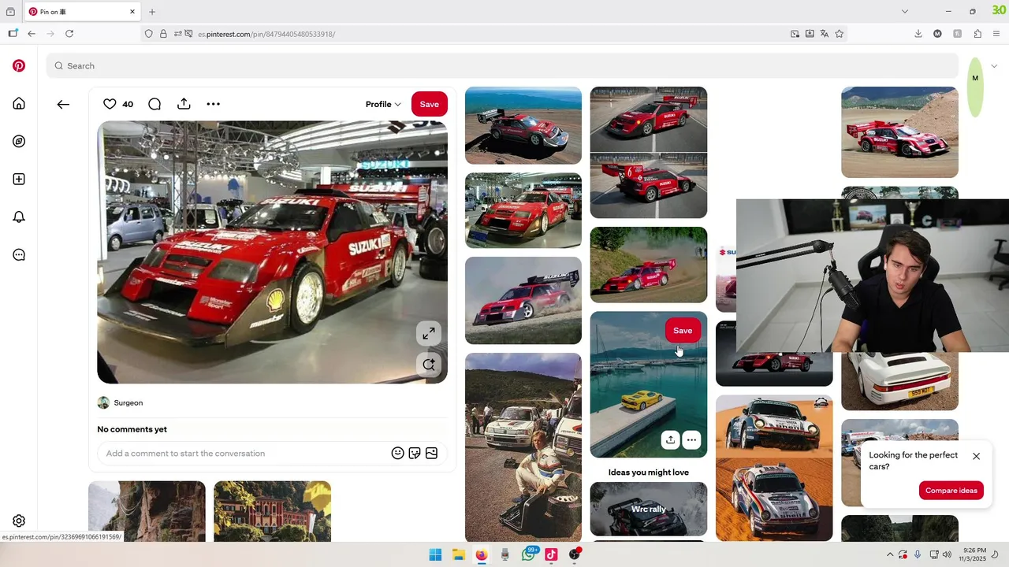Screen dimensions: 1009x567
Task: Share the pin using the share icon
Action: click(x=184, y=104)
